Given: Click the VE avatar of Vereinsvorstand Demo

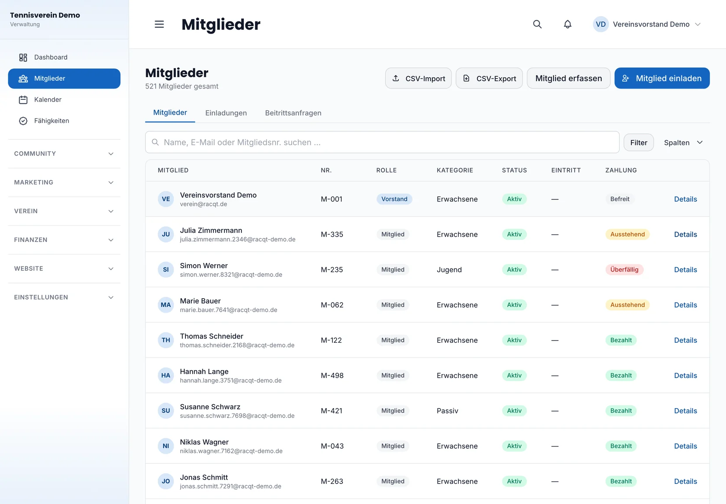Looking at the screenshot, I should [x=166, y=199].
